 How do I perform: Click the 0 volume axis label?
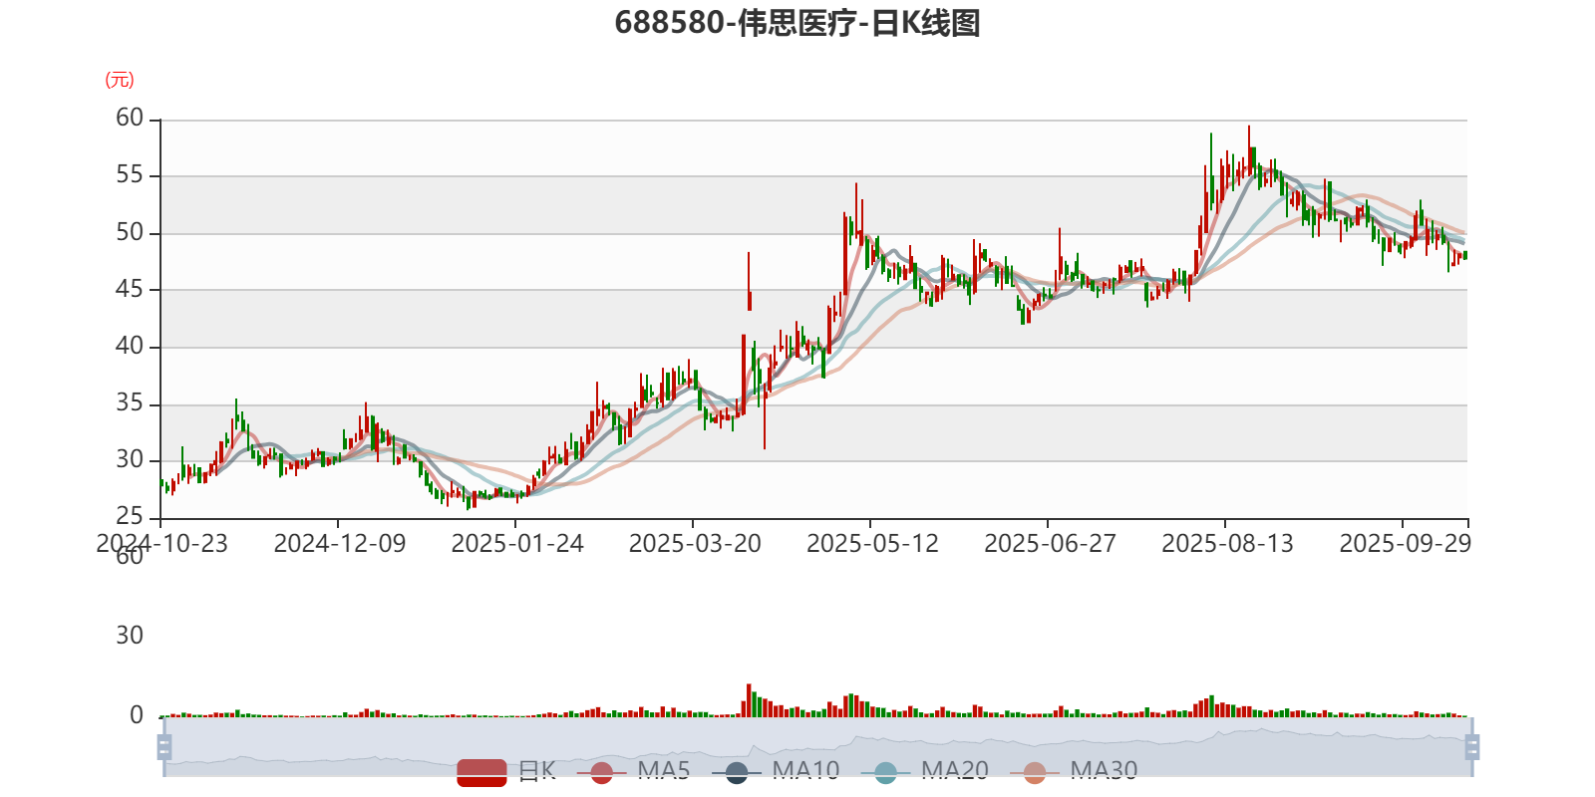point(137,715)
